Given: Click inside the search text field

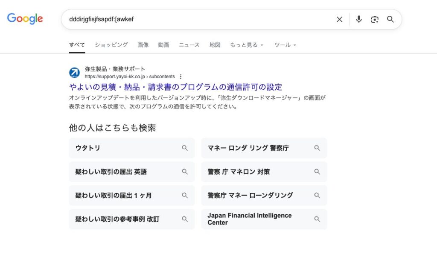Looking at the screenshot, I should click(196, 19).
